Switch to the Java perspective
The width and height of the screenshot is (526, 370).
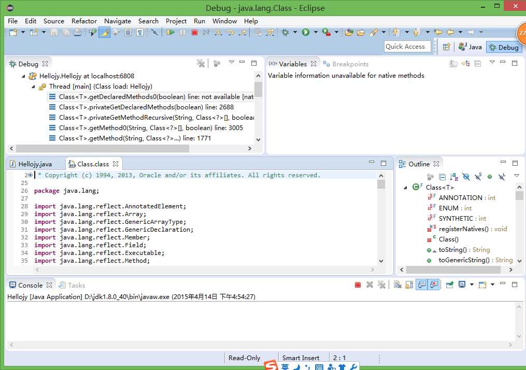[x=471, y=47]
